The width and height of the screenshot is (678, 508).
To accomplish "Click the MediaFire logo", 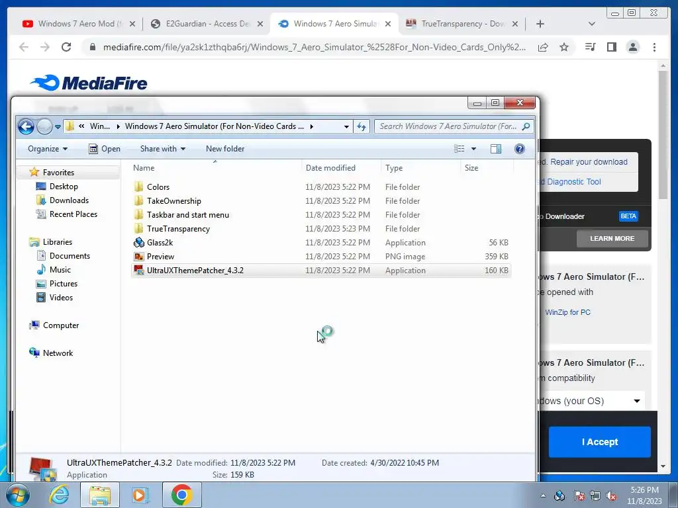I will (88, 83).
